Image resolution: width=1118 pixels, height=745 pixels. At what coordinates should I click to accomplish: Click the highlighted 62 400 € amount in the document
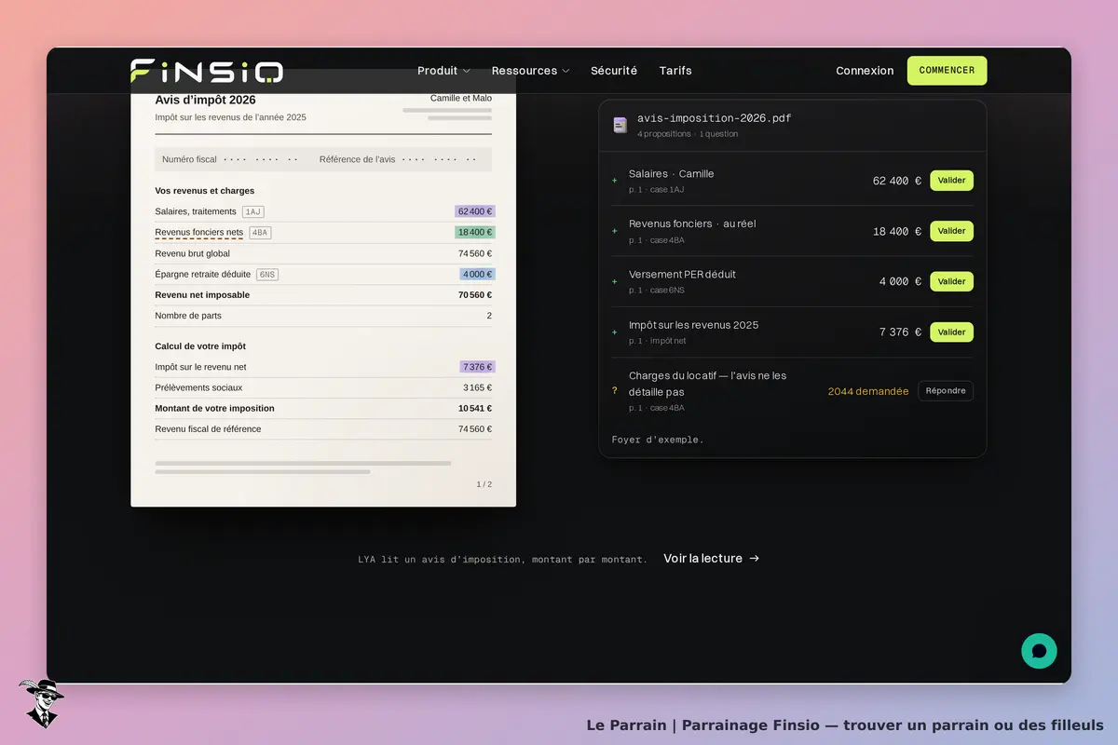tap(475, 211)
